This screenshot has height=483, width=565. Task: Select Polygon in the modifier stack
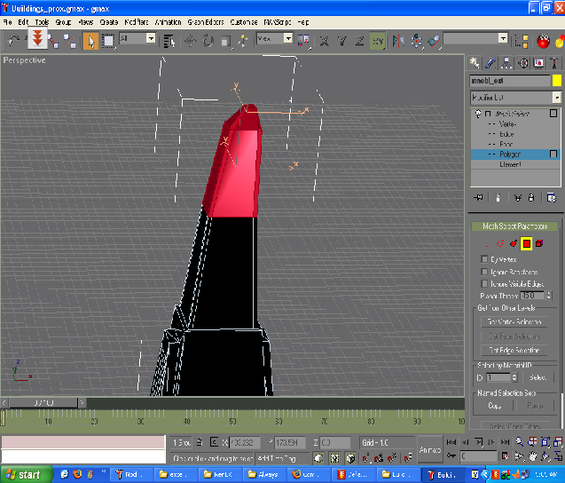point(510,154)
